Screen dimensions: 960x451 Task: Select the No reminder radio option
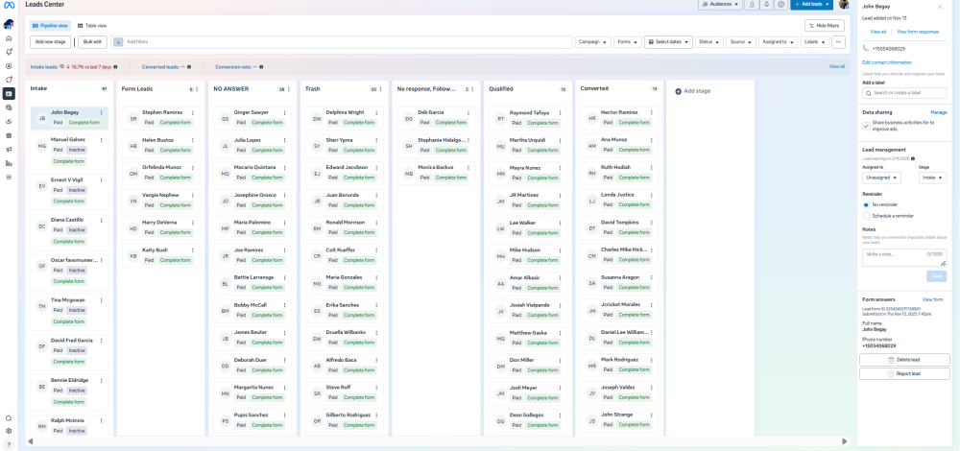coord(867,204)
